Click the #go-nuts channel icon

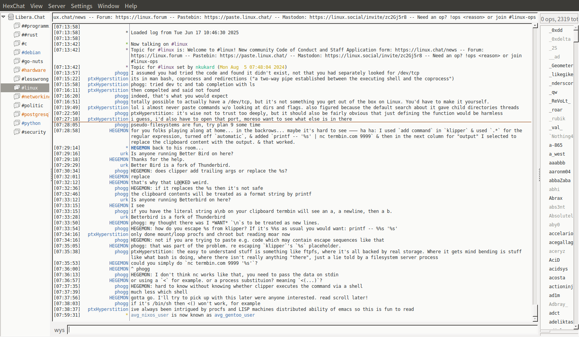click(x=17, y=61)
